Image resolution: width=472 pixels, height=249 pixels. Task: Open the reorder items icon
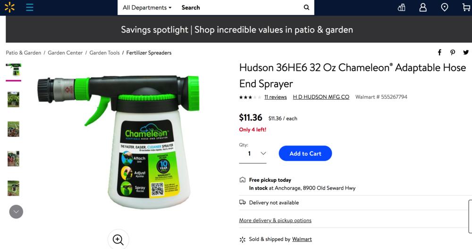(x=401, y=8)
